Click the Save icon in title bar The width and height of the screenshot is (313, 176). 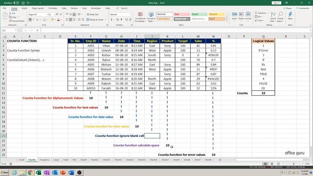click(x=23, y=3)
